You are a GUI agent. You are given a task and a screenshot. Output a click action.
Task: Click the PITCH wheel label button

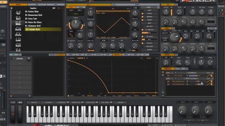click(x=13, y=103)
